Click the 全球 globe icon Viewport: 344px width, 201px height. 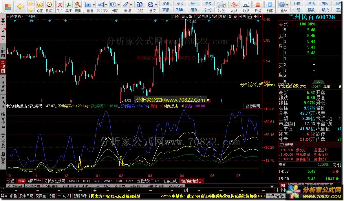coord(282,4)
